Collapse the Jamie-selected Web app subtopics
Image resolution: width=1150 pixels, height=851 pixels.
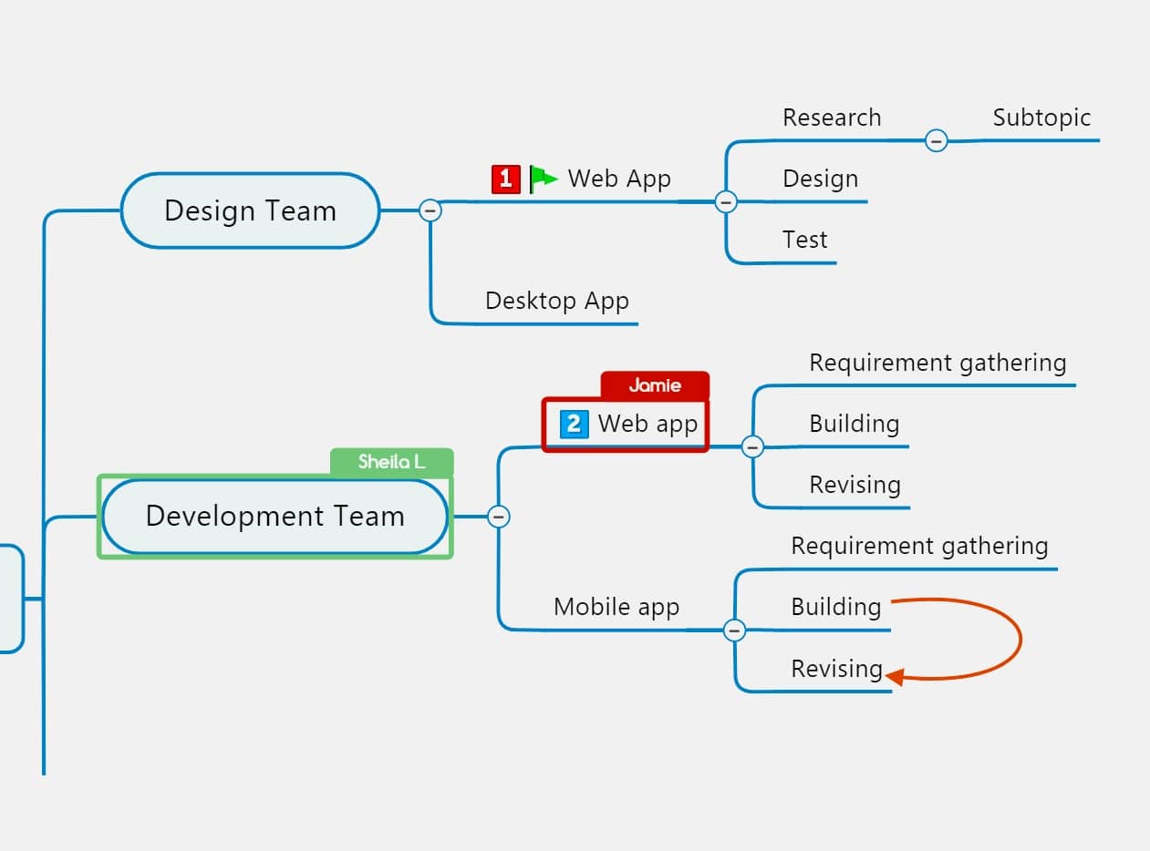pyautogui.click(x=752, y=446)
